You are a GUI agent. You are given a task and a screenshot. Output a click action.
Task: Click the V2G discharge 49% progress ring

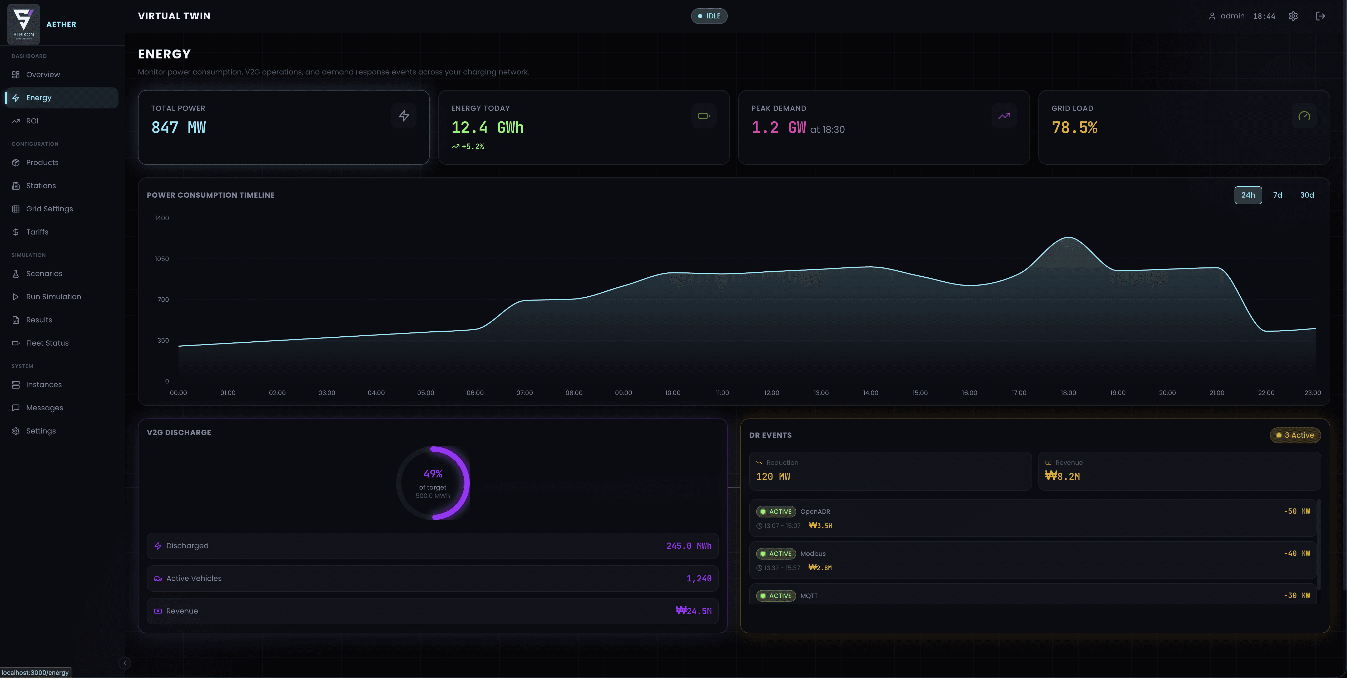coord(432,483)
